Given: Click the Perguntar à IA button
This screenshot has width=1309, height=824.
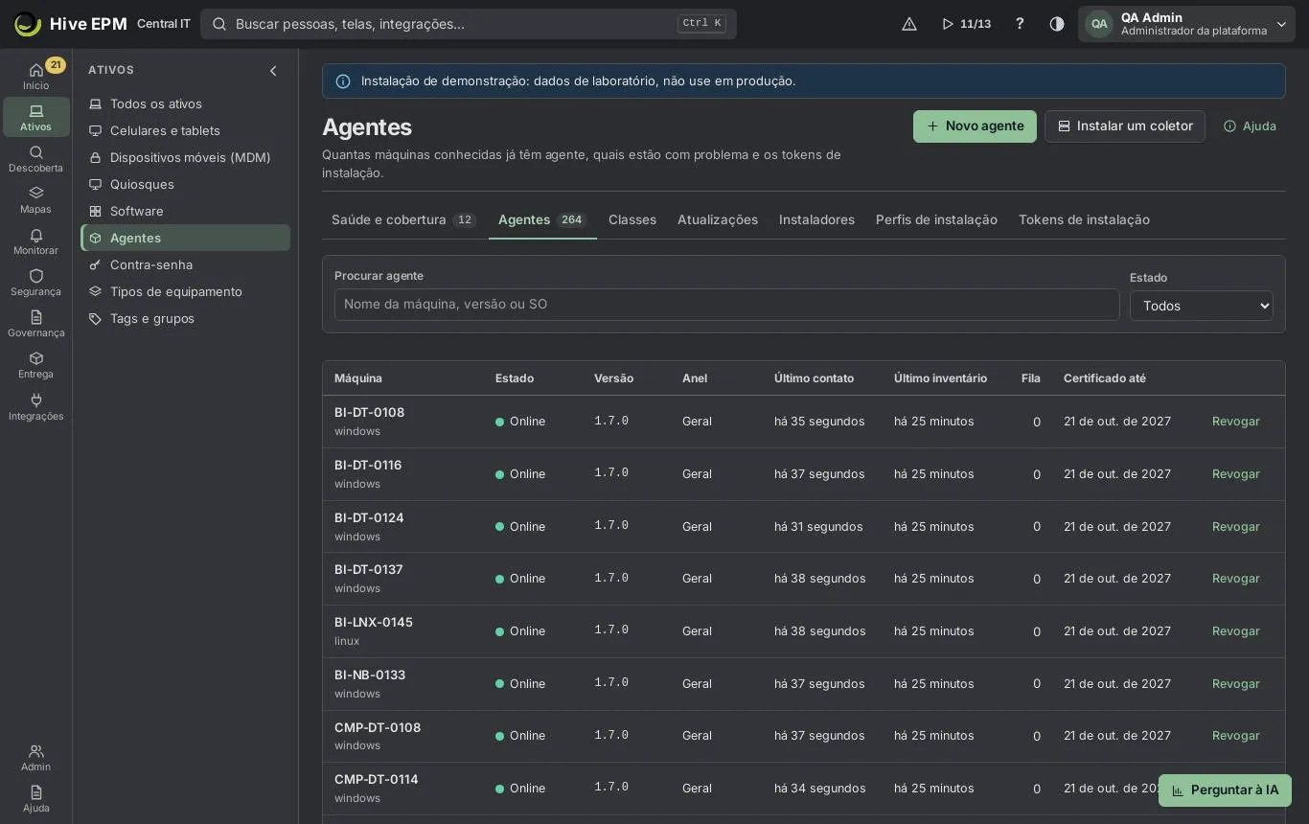Looking at the screenshot, I should (x=1225, y=790).
